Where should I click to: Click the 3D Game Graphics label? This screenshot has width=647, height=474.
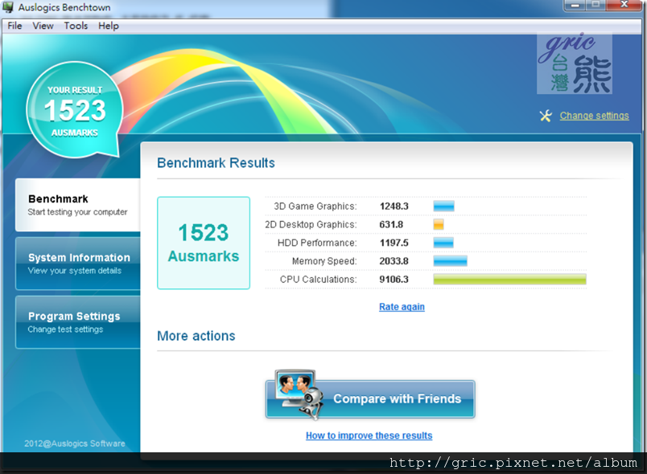point(315,206)
